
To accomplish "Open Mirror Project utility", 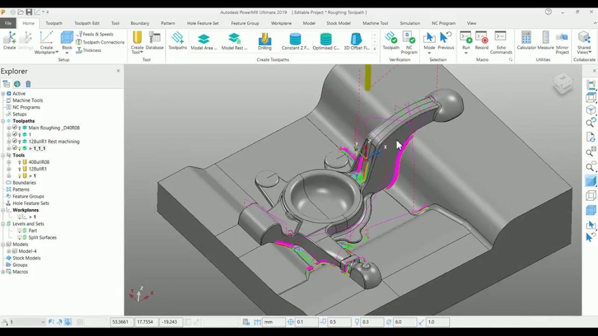I will [562, 42].
